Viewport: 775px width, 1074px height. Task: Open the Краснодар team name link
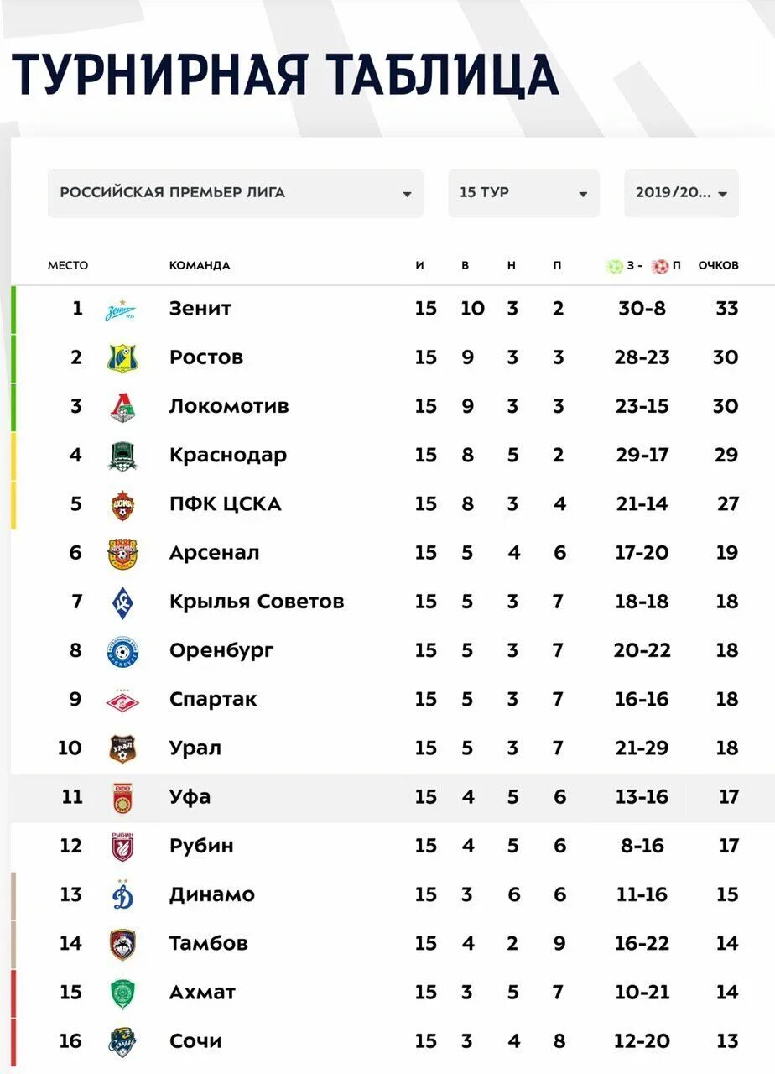pos(227,456)
